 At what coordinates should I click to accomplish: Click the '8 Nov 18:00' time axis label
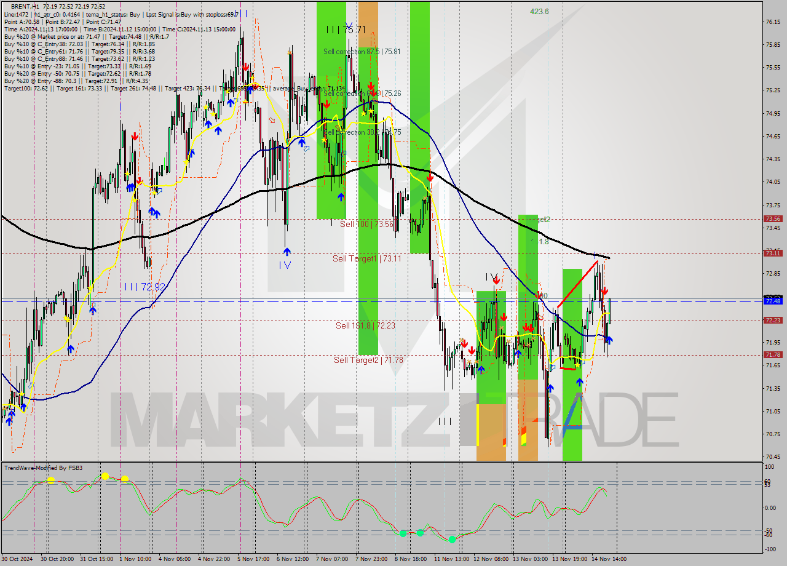[411, 559]
